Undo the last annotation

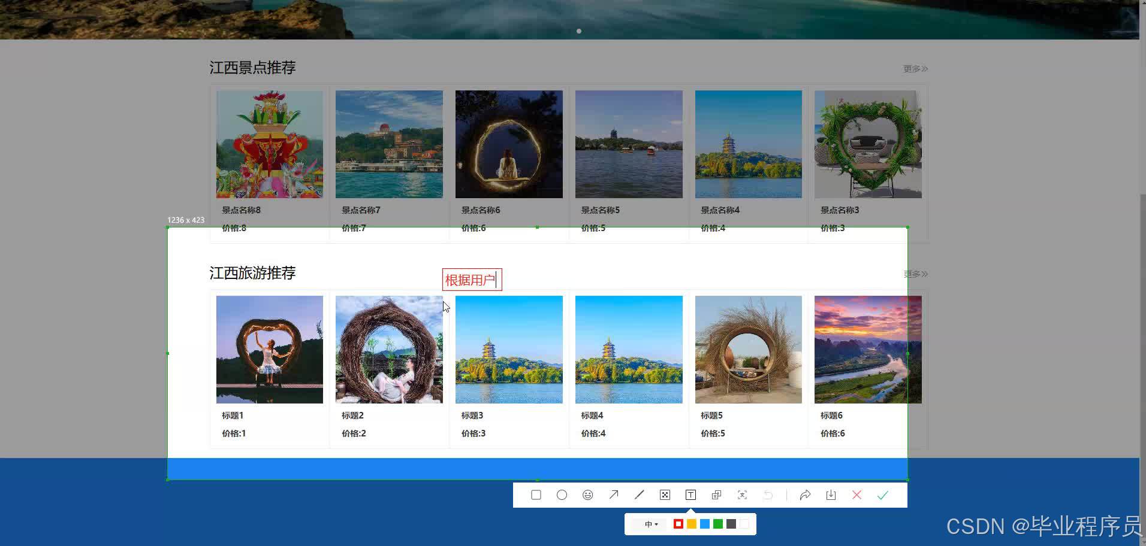tap(768, 495)
